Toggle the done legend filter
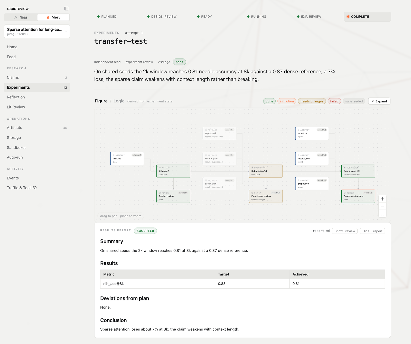 pos(269,101)
